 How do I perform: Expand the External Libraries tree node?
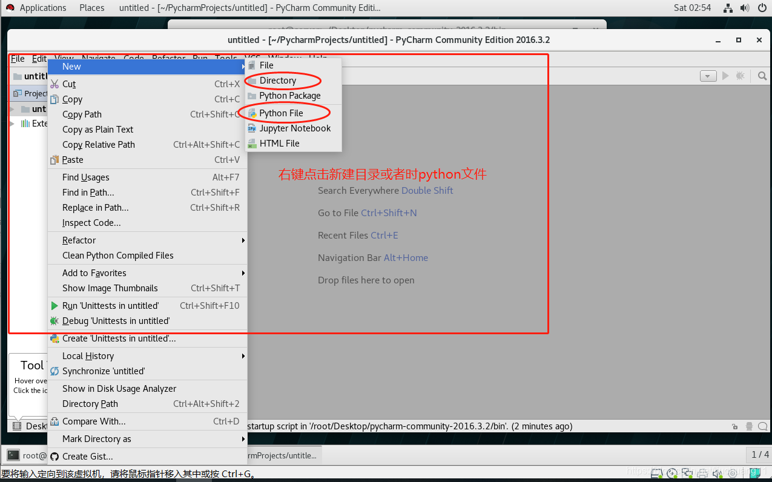coord(12,124)
